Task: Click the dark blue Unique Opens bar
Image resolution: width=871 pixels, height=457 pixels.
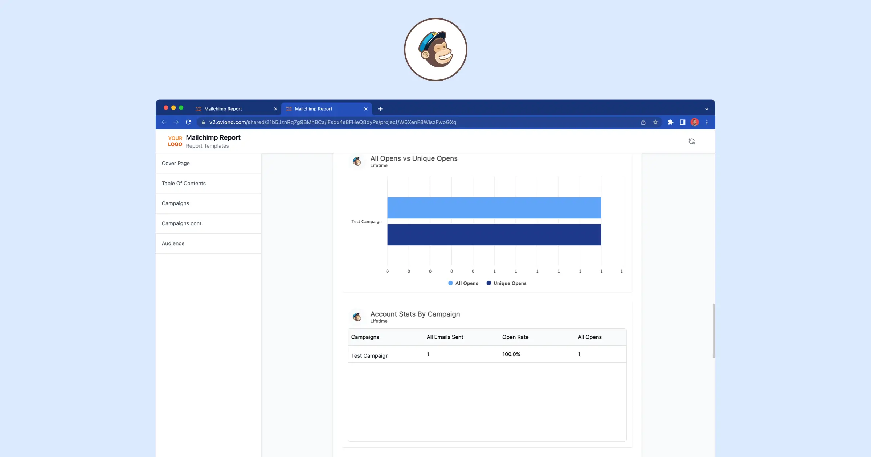Action: (x=494, y=235)
